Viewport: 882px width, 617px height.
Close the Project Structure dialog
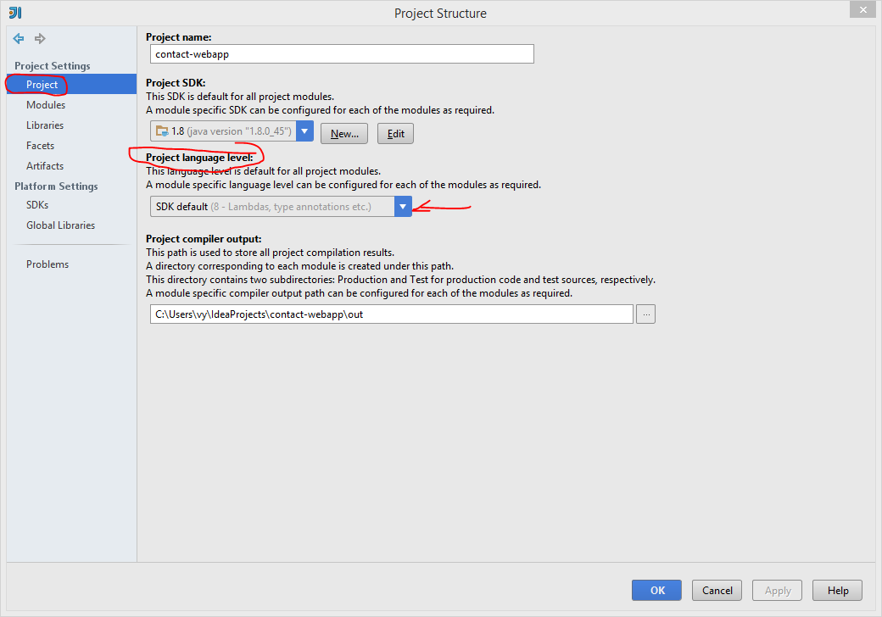pos(862,9)
